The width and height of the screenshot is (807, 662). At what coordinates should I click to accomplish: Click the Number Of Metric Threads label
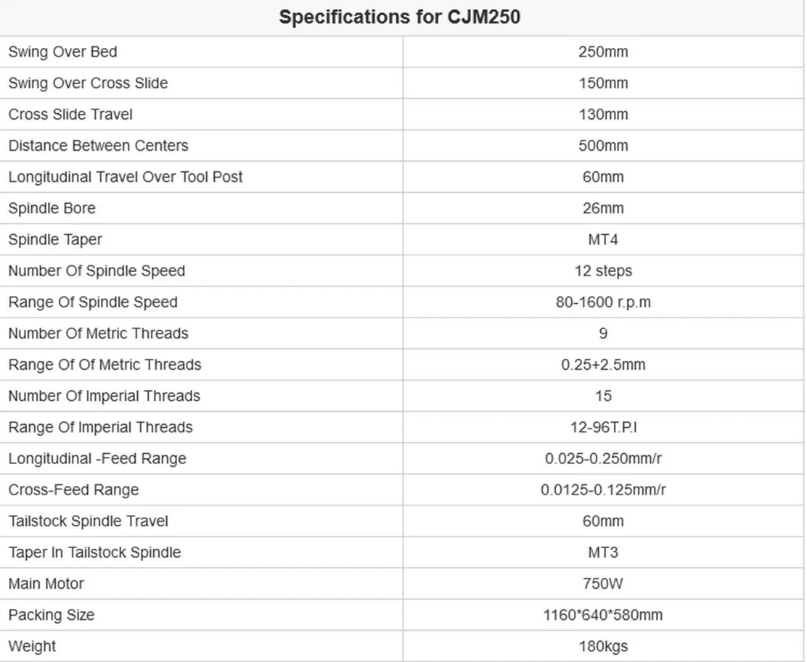coord(98,334)
